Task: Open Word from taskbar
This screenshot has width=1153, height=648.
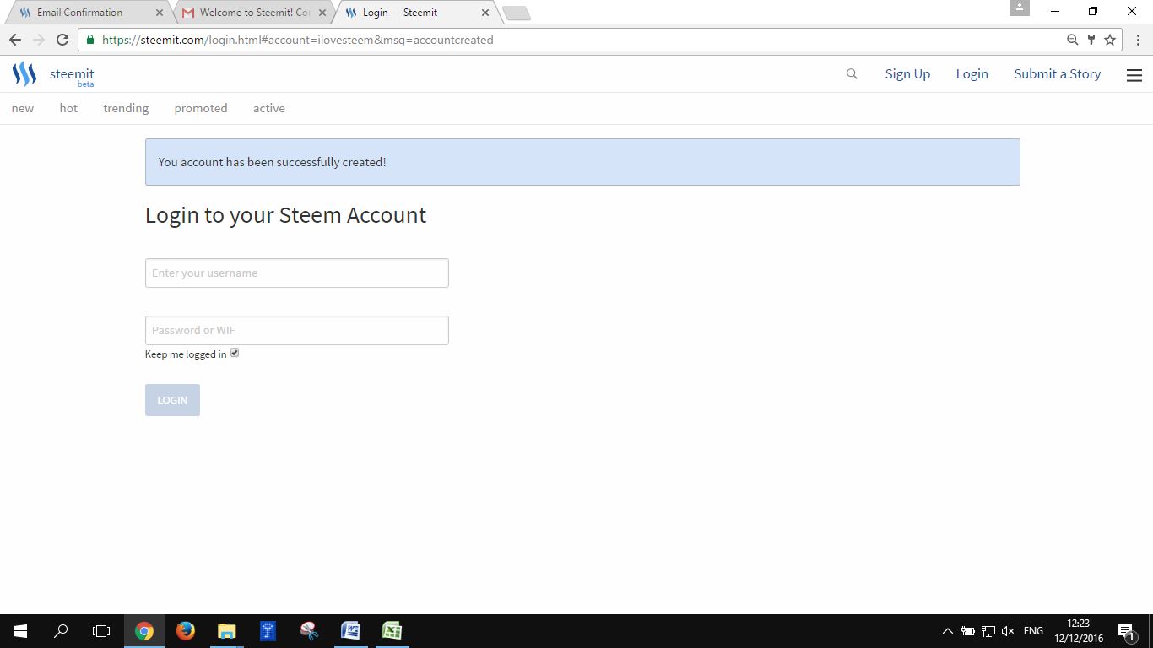Action: (350, 631)
